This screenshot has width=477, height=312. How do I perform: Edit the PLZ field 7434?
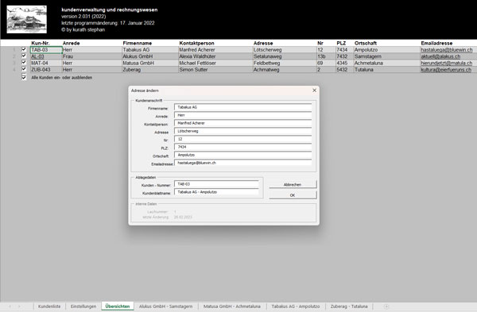tap(242, 147)
